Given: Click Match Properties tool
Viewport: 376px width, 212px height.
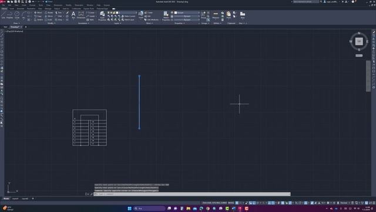Looking at the screenshot, I should tap(166, 16).
